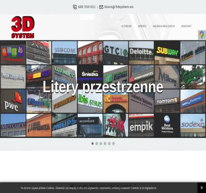This screenshot has width=206, height=193.
Task: Select the fourth slider dot
Action: [105, 143]
